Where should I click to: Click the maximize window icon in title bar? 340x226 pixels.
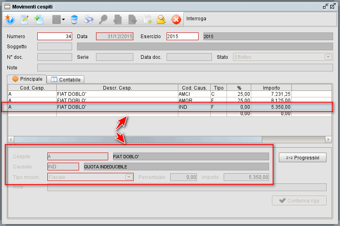point(333,6)
